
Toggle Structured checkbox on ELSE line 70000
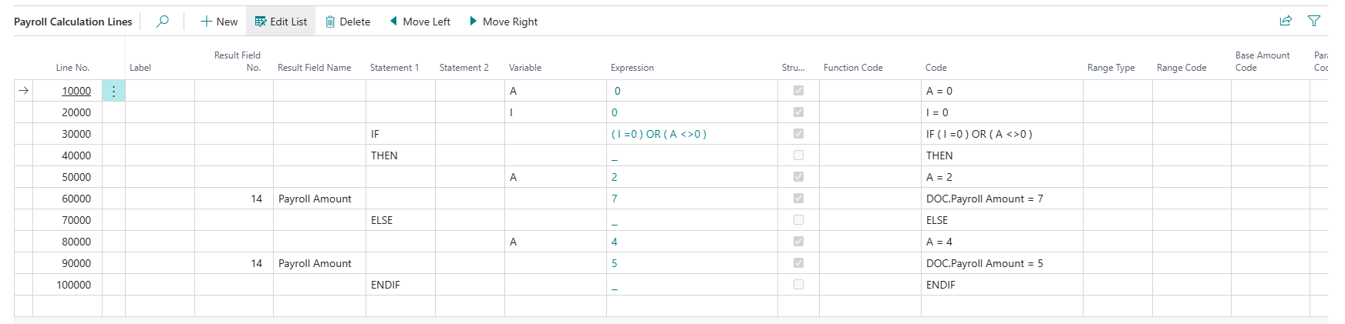point(798,220)
